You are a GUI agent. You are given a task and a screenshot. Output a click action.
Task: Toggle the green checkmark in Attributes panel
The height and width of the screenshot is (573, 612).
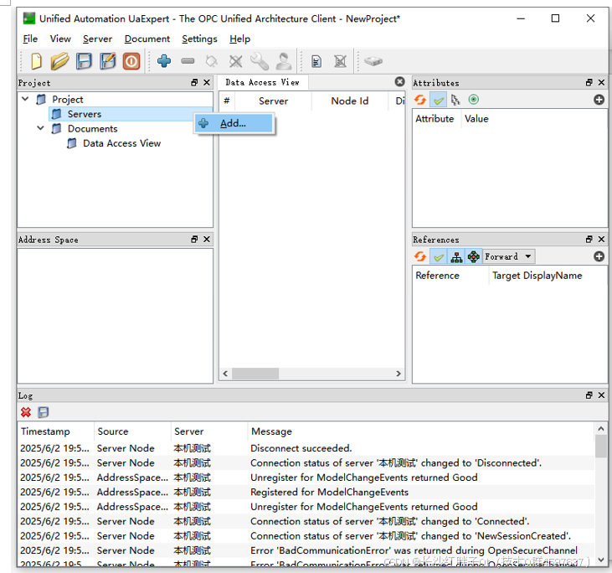click(439, 100)
